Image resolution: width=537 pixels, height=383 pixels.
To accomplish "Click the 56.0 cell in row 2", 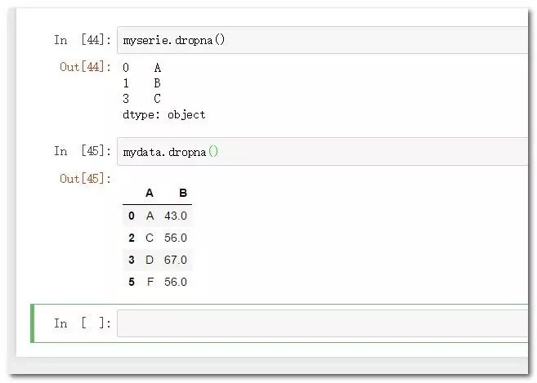I will 176,238.
